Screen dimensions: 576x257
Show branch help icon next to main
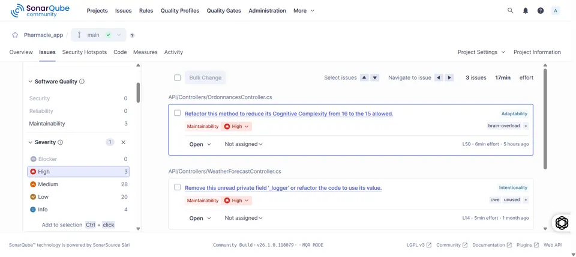(132, 35)
